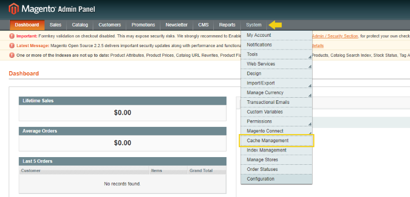Expand the Tools submenu arrow
The height and width of the screenshot is (197, 410).
(310, 57)
